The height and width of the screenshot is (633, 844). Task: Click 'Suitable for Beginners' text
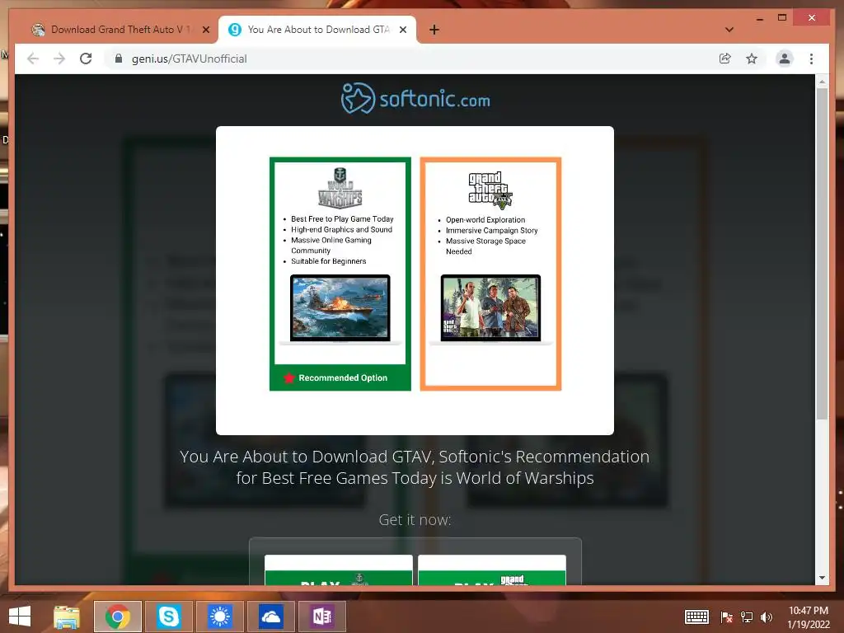tap(328, 261)
